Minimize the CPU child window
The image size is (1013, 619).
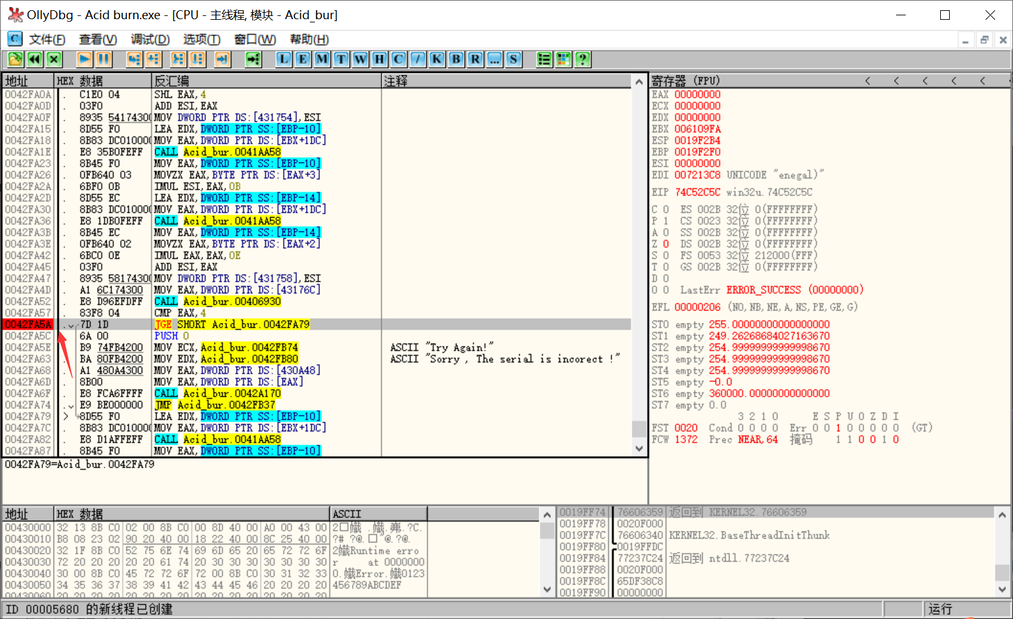pyautogui.click(x=966, y=40)
